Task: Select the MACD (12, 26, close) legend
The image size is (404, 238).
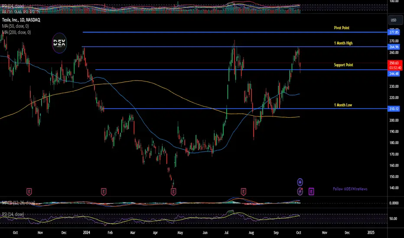Action: [19, 203]
